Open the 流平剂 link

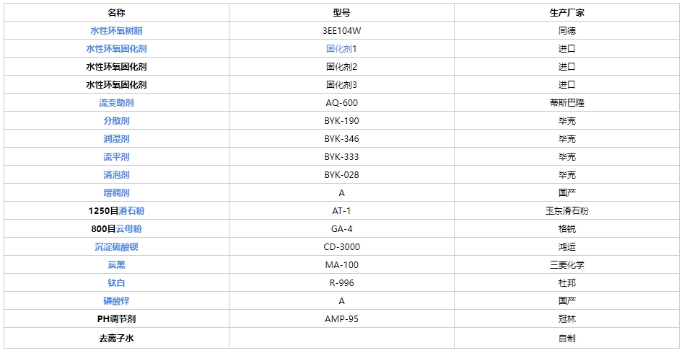tap(116, 156)
